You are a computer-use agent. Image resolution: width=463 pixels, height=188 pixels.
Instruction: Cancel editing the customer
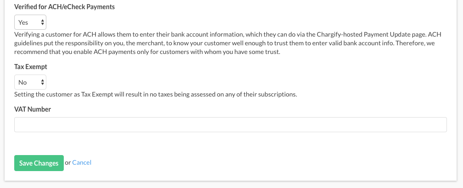pyautogui.click(x=82, y=162)
